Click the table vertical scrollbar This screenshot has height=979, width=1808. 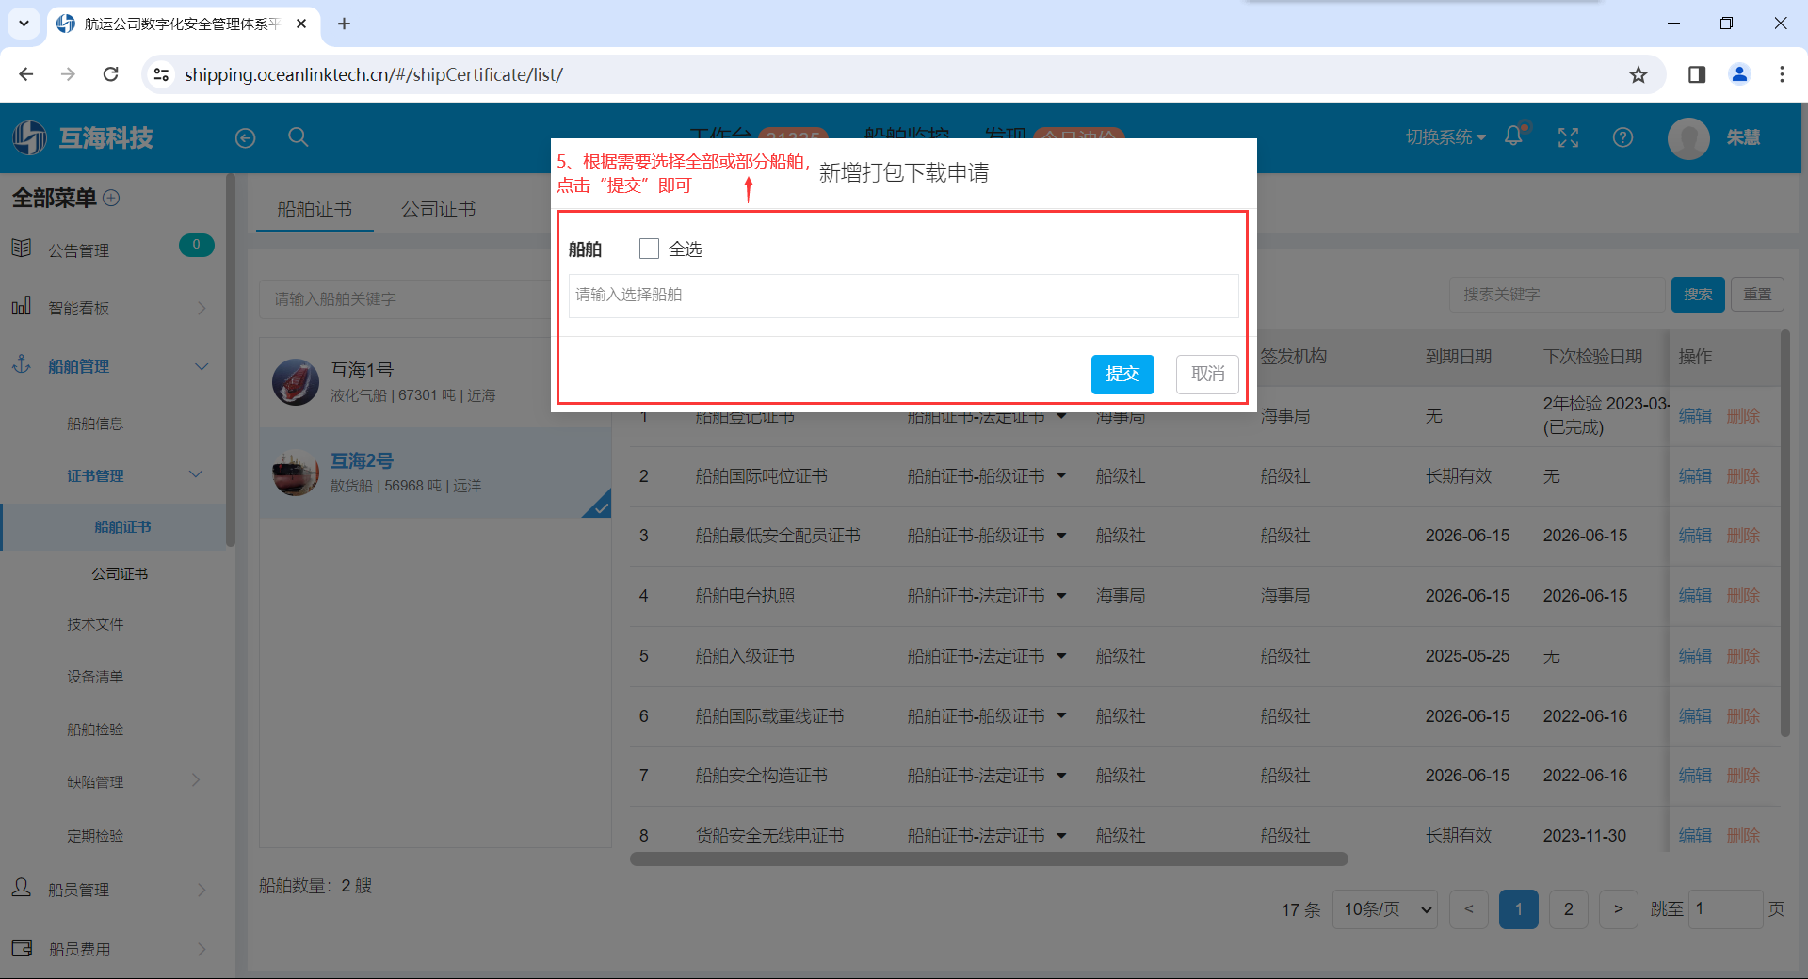pyautogui.click(x=1785, y=533)
